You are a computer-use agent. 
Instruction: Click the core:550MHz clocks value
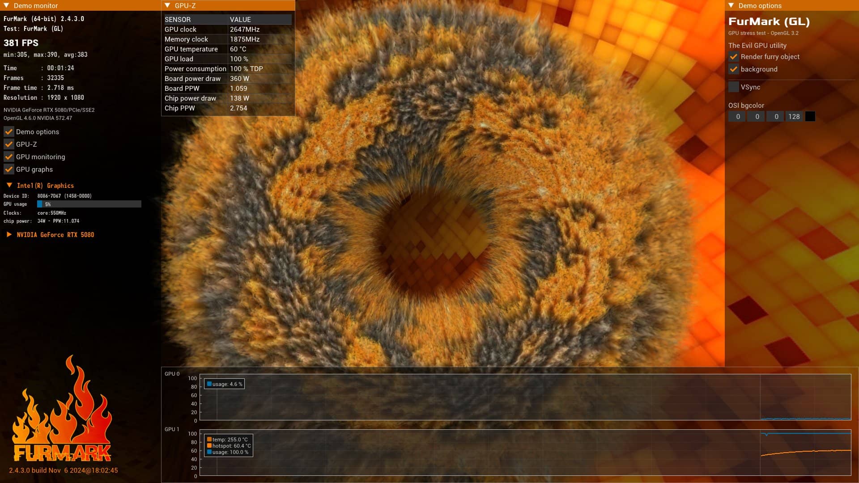tap(52, 213)
